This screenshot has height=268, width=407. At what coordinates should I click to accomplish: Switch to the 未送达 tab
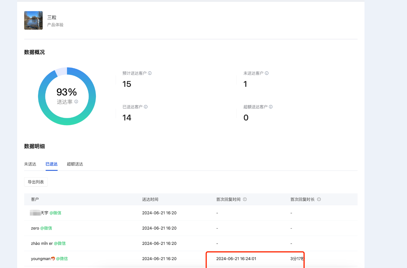click(30, 164)
